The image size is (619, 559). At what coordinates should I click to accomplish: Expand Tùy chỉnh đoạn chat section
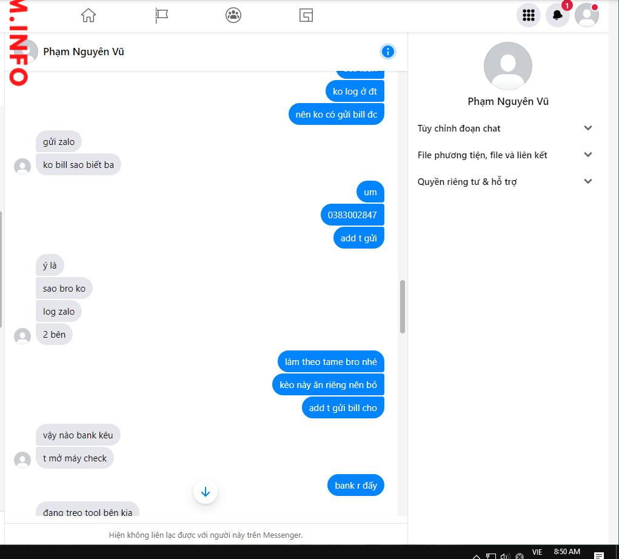[587, 128]
